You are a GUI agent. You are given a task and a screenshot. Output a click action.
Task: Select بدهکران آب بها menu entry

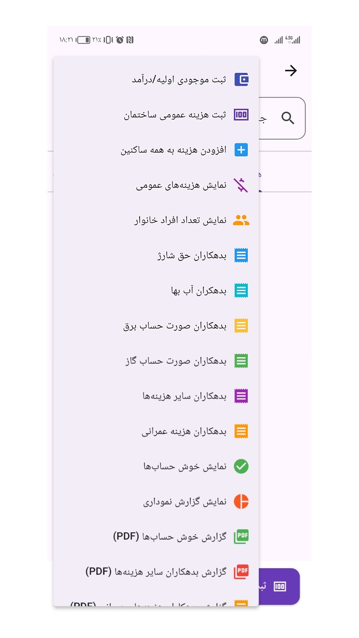(198, 291)
